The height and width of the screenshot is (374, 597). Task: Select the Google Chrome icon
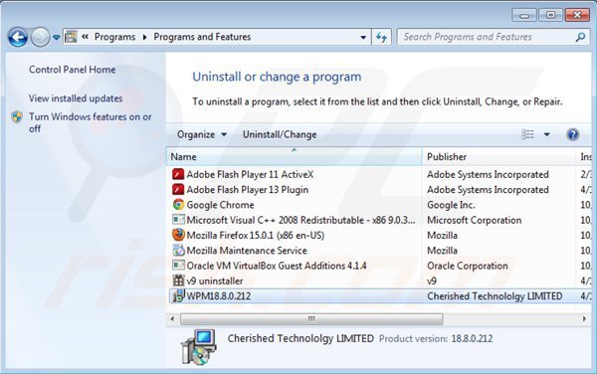click(x=178, y=205)
